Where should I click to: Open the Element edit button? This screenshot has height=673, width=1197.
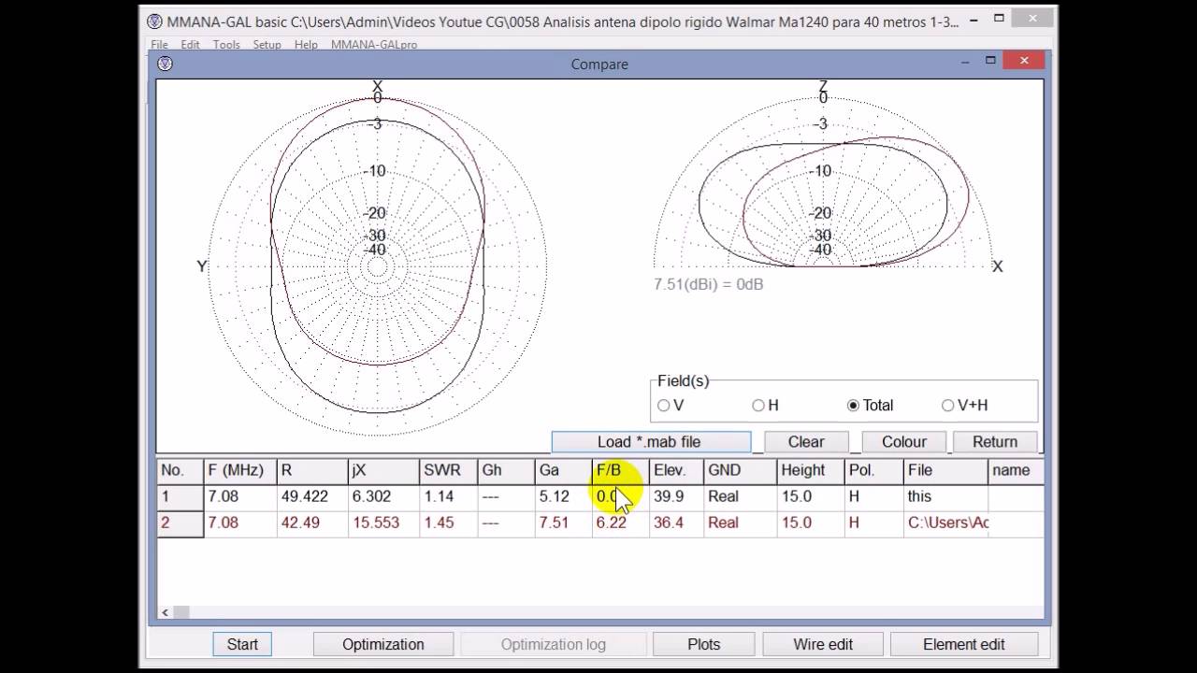click(964, 644)
